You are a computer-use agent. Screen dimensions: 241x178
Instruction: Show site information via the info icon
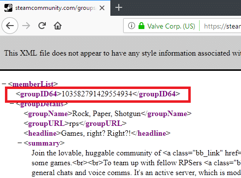[x=132, y=26]
